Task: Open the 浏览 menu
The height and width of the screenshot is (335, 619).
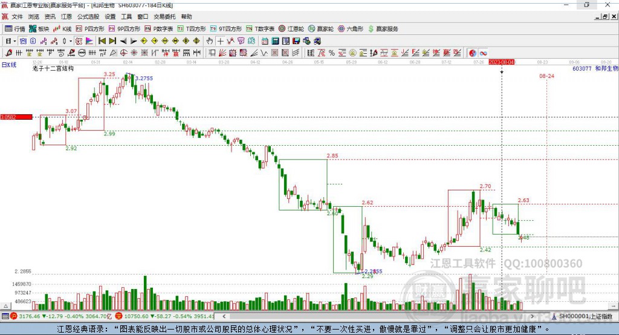Action: [34, 16]
